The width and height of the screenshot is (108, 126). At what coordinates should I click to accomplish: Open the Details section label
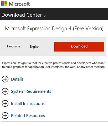tap(17, 79)
